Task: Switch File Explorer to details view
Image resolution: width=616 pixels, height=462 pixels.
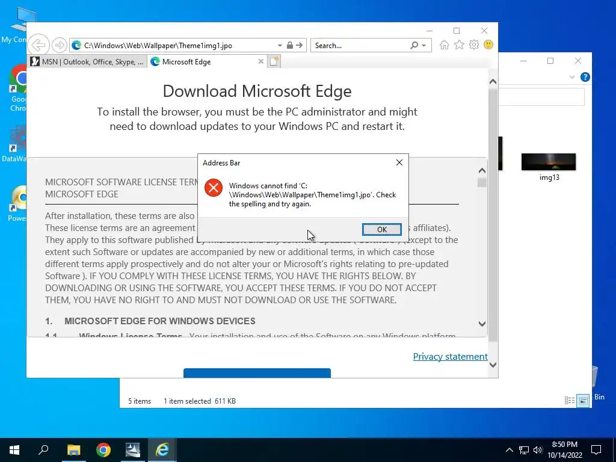Action: (570, 401)
